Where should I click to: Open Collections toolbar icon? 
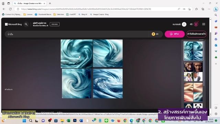click(203, 9)
